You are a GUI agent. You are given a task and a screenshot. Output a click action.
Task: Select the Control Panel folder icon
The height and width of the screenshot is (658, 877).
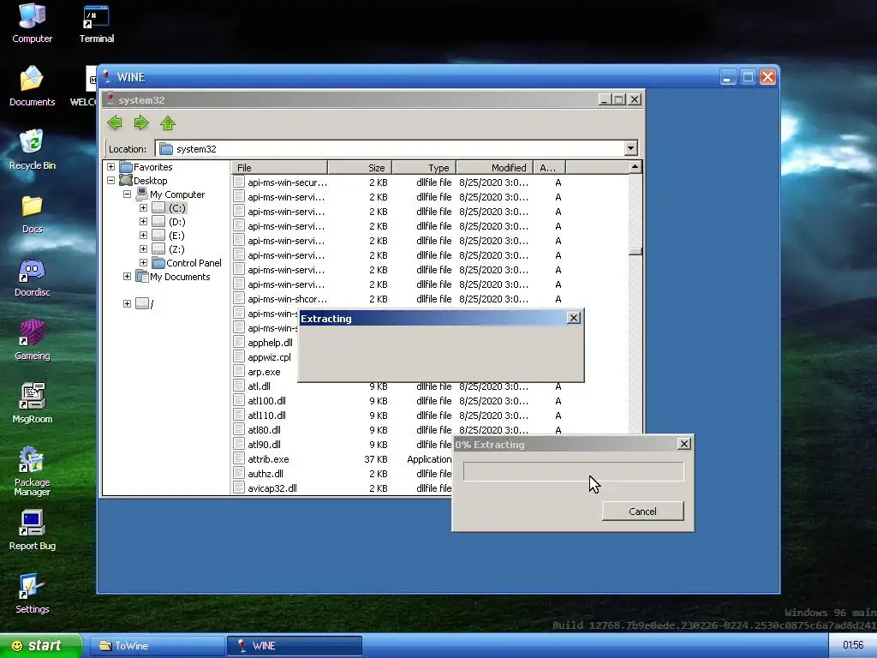point(158,263)
